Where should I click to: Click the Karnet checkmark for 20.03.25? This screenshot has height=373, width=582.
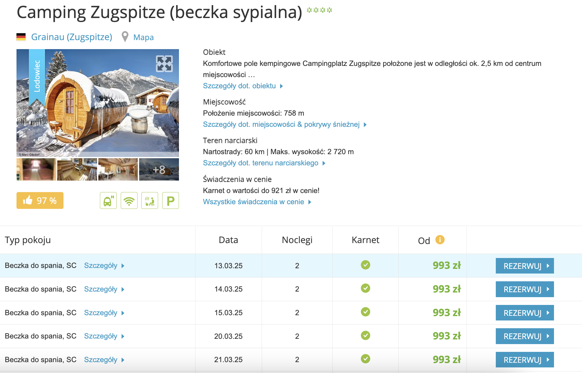pyautogui.click(x=365, y=335)
